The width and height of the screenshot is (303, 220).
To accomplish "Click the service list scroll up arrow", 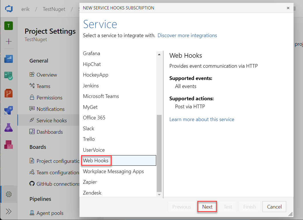I will pos(159,55).
